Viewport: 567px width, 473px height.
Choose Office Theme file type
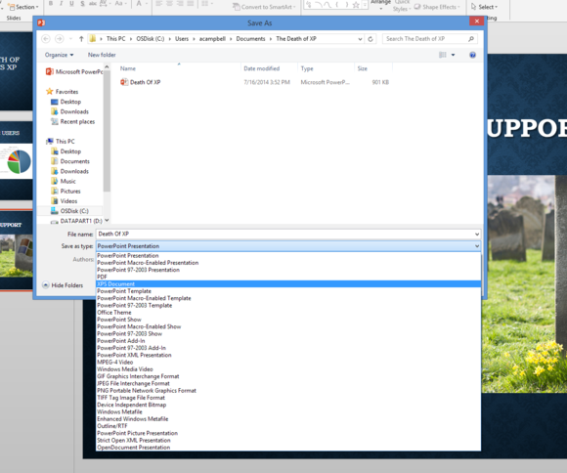288,313
